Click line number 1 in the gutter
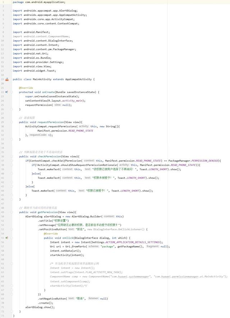 pos(3,2)
